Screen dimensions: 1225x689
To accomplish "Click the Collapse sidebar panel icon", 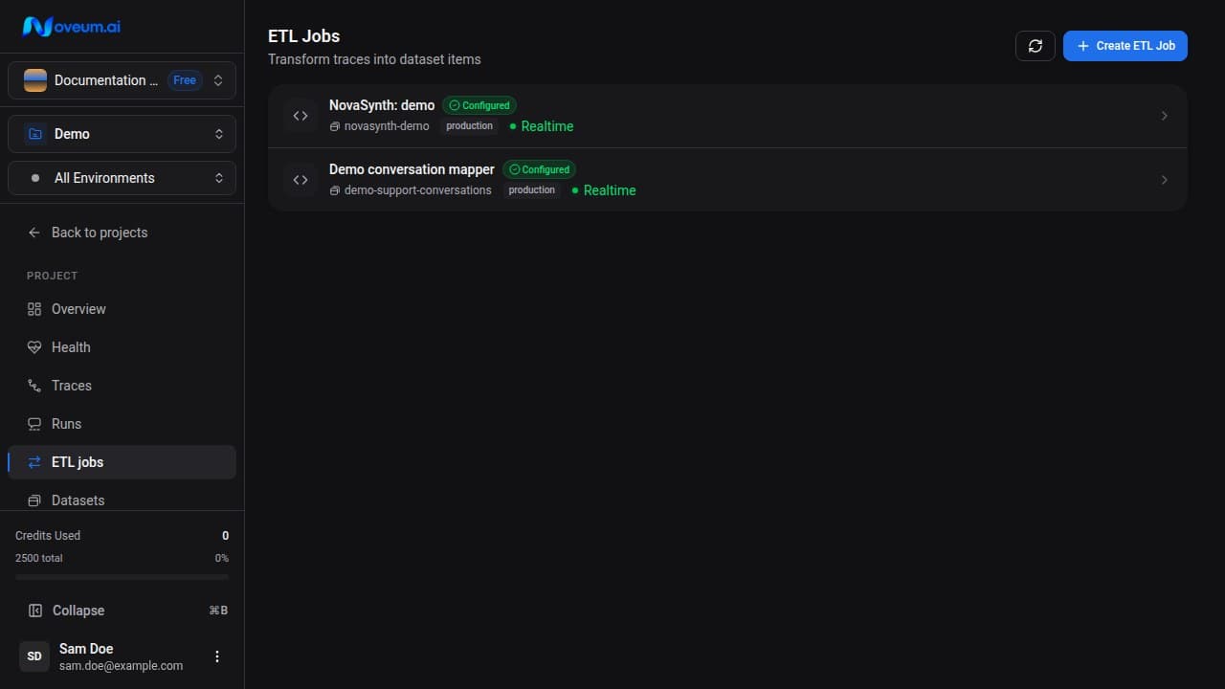I will pyautogui.click(x=34, y=611).
